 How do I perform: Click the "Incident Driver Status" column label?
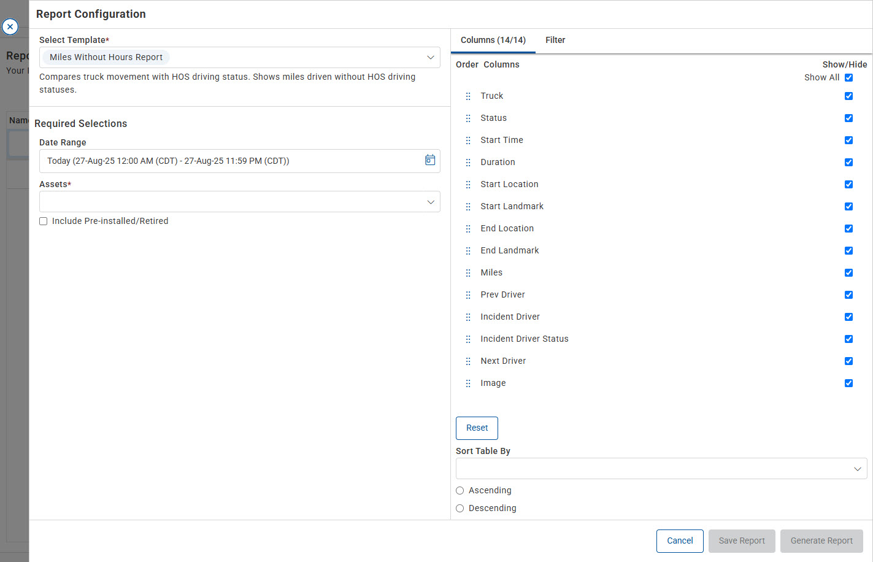[525, 339]
